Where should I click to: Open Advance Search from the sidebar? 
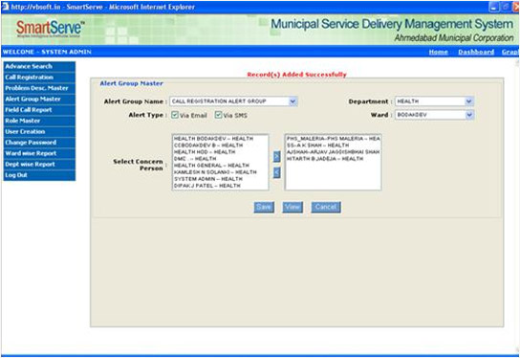39,66
